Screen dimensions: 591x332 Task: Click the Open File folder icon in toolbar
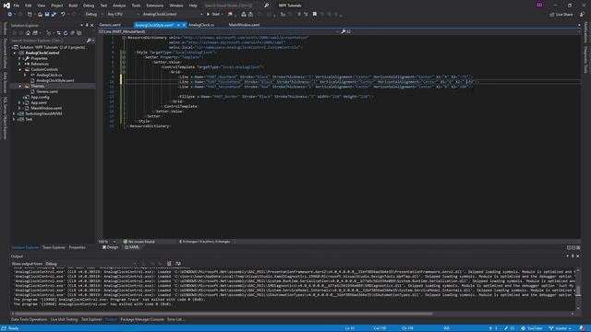(40, 15)
